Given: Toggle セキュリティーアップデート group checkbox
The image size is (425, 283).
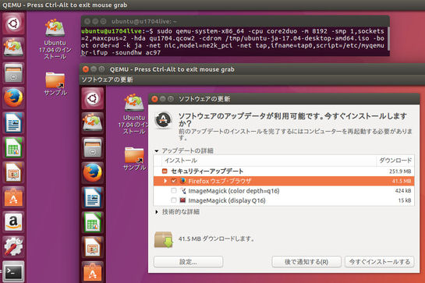Looking at the screenshot, I should tap(165, 171).
